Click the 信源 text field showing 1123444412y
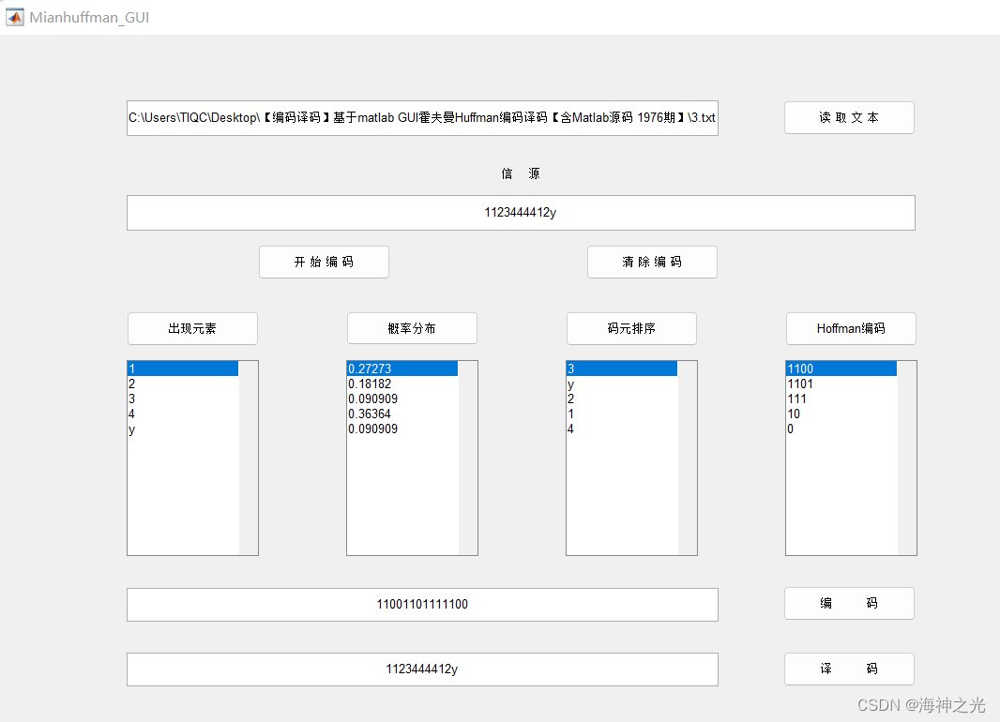This screenshot has width=1000, height=722. (521, 213)
